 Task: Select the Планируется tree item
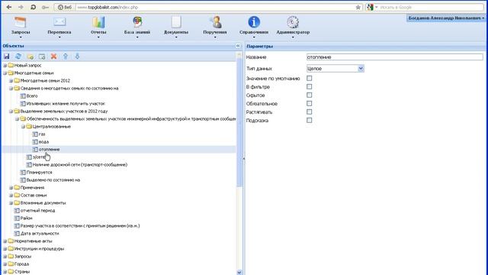(39, 173)
